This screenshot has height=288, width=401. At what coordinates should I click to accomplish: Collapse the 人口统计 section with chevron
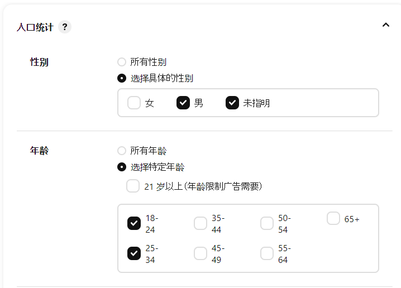[x=386, y=25]
